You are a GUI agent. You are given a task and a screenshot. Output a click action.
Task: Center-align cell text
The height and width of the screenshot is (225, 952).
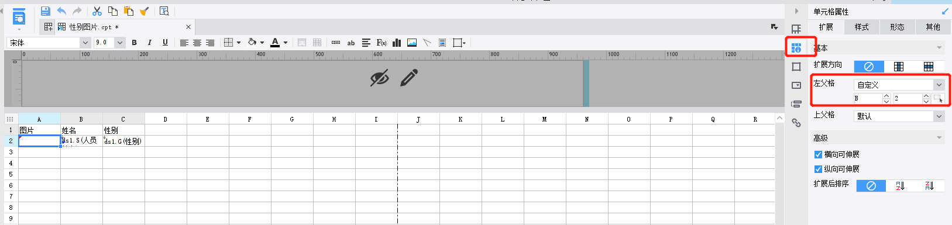(x=197, y=43)
